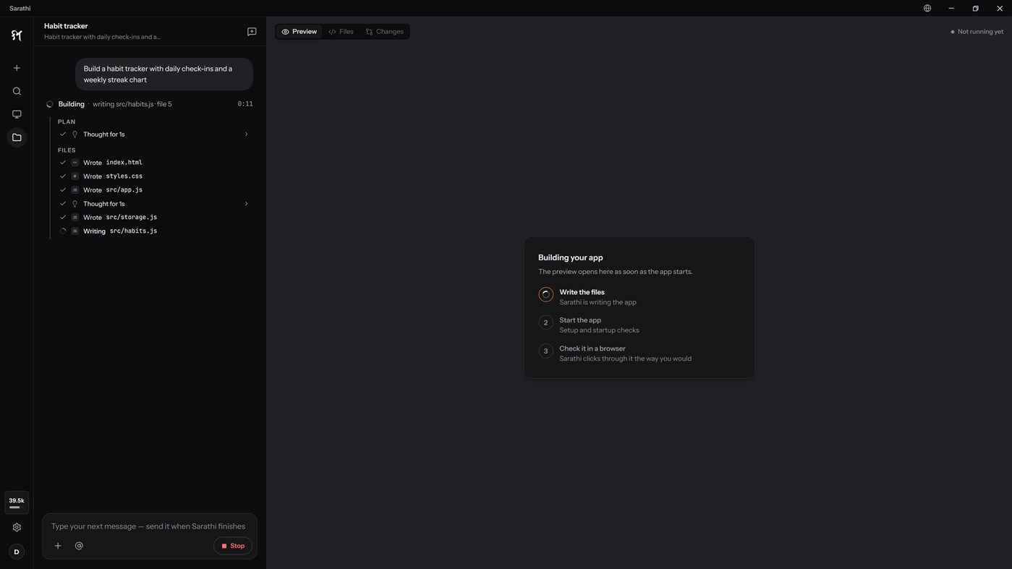The image size is (1012, 569).
Task: Select the Start the app step
Action: tap(639, 325)
